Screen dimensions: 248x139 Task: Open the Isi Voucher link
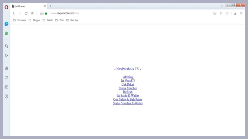[128, 81]
